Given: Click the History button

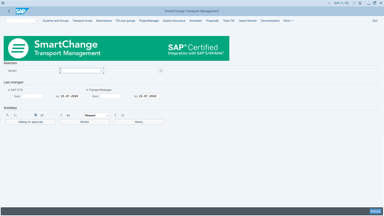Looking at the screenshot, I should coord(139,122).
